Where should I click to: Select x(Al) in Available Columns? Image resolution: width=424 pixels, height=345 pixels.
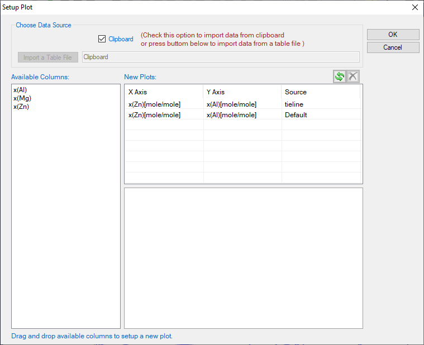tap(20, 90)
